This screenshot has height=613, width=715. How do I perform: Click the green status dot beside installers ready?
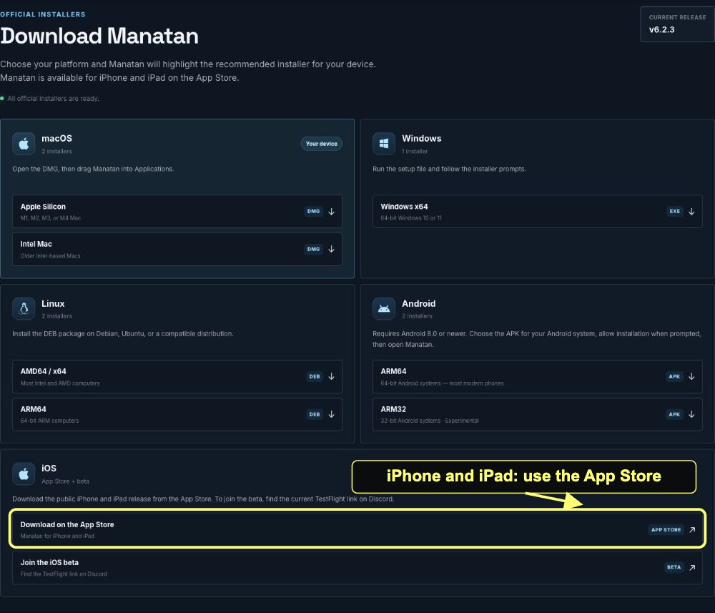(x=2, y=99)
